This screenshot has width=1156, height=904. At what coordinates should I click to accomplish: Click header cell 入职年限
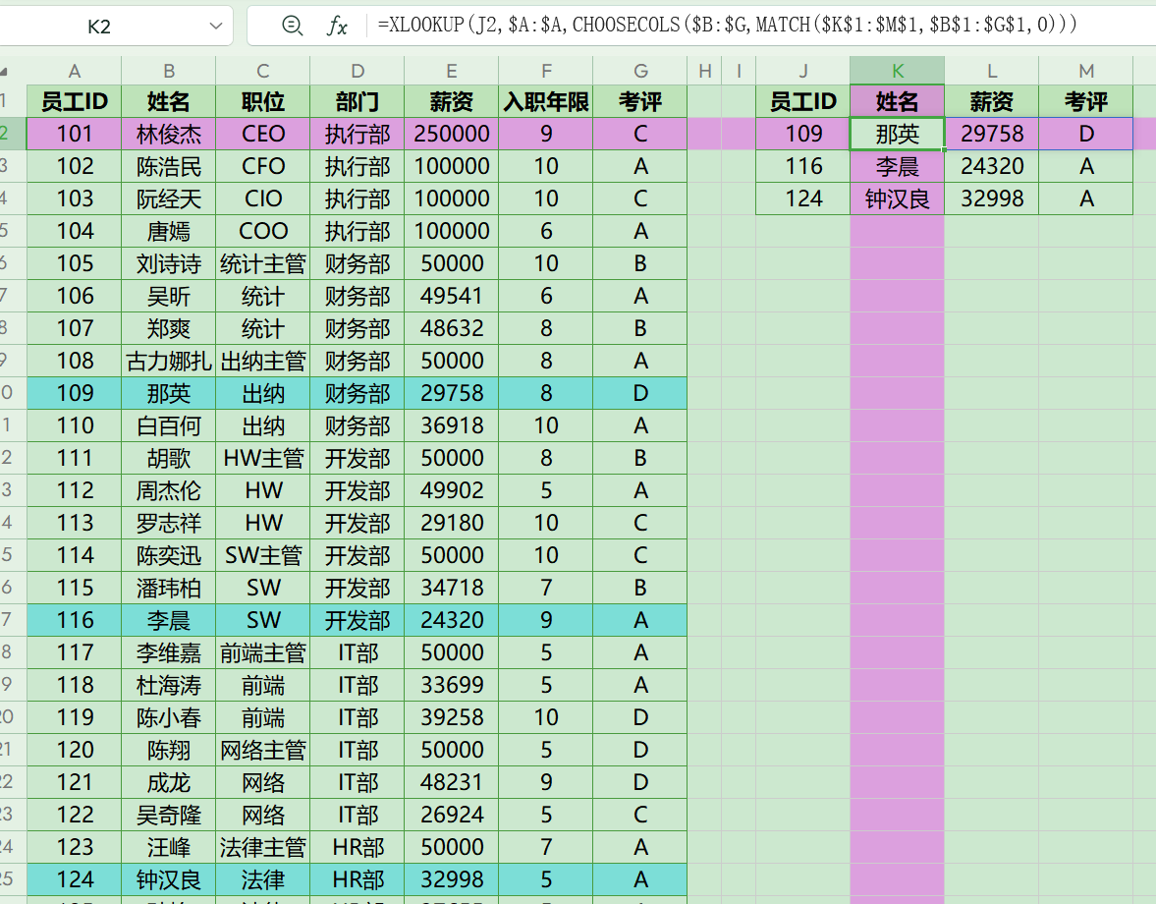pyautogui.click(x=546, y=101)
